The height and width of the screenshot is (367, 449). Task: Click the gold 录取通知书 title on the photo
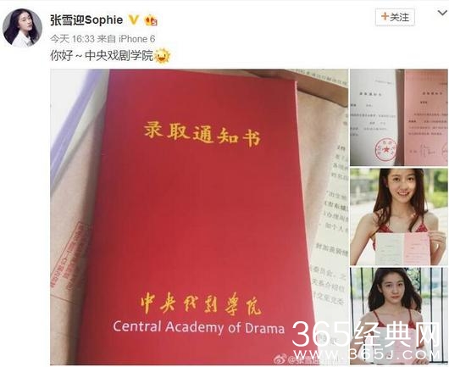(x=202, y=134)
